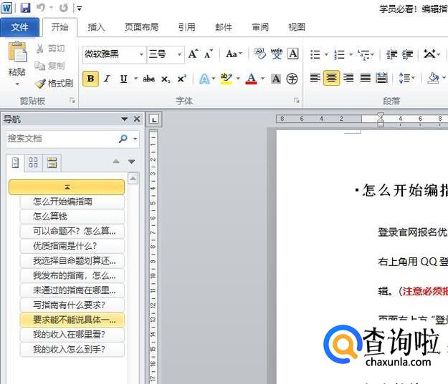448x384 pixels.
Task: Switch to the 插入 ribbon tab
Action: [x=96, y=27]
